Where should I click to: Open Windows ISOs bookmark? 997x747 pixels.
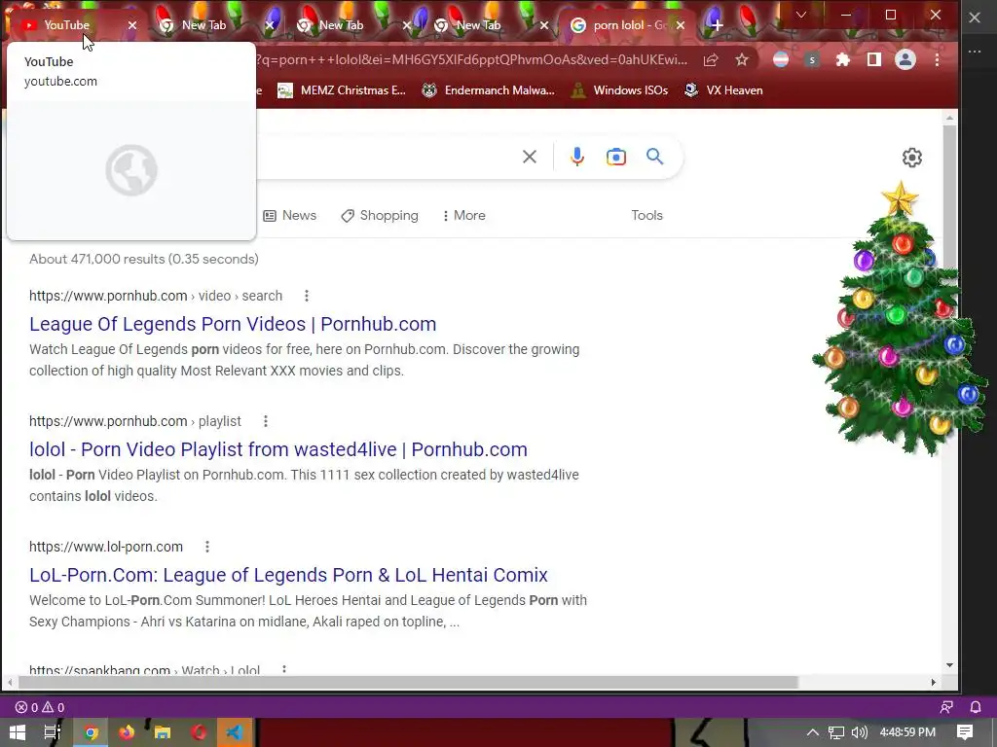(x=619, y=90)
